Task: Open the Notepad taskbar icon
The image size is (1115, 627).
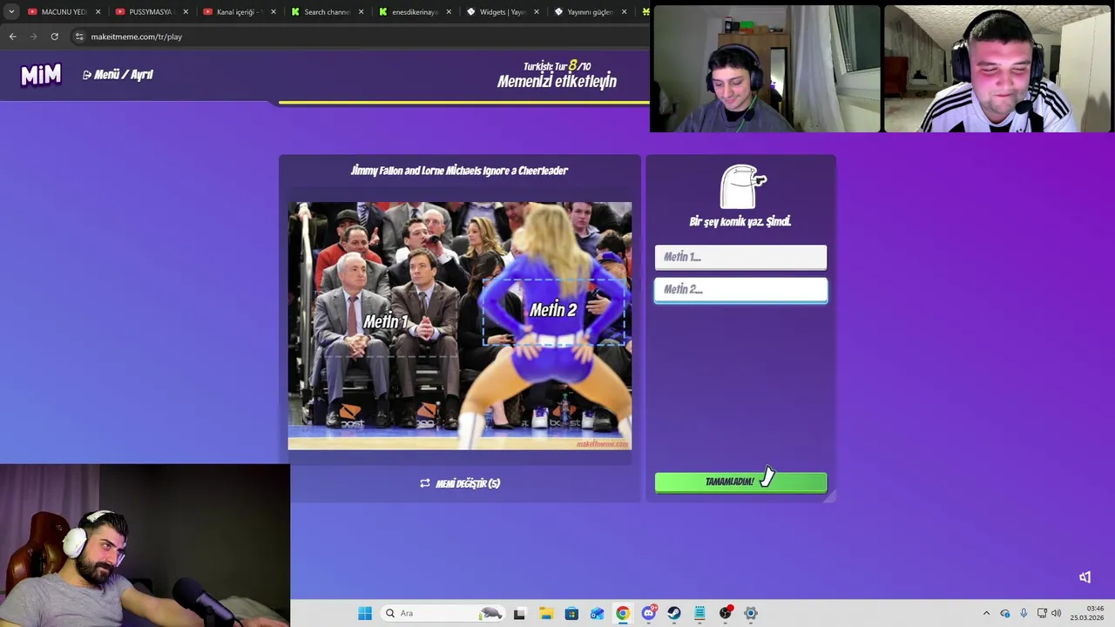Action: (x=699, y=613)
